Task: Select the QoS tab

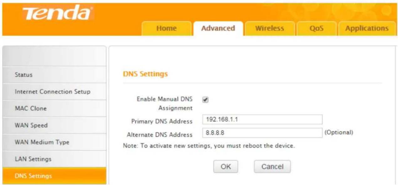Action: (x=316, y=28)
